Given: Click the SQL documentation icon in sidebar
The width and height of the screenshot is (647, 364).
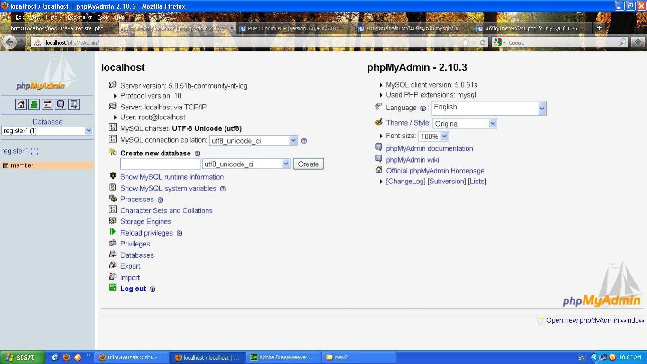Looking at the screenshot, I should point(74,104).
